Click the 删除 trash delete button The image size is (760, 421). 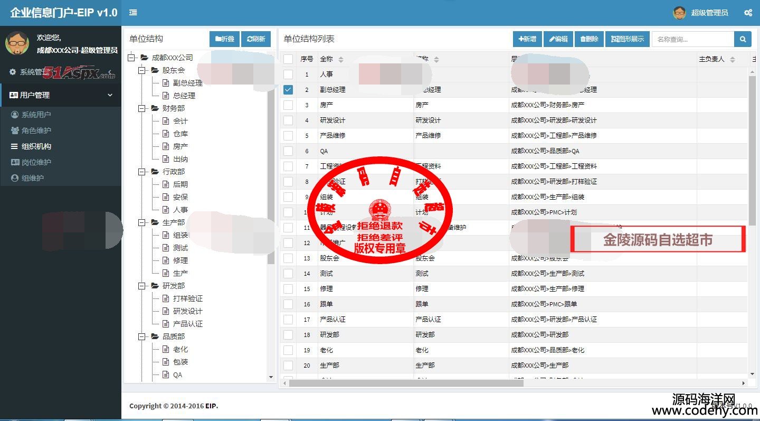[x=589, y=39]
